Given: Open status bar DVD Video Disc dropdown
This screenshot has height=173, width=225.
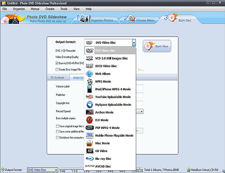Looking at the screenshot, I should [56, 170].
